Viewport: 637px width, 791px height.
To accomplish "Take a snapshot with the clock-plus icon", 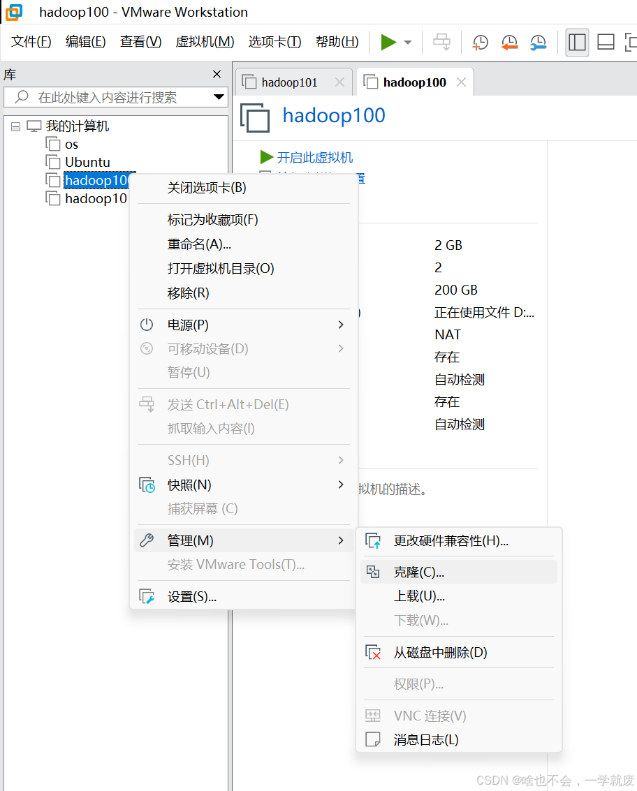I will coord(480,43).
